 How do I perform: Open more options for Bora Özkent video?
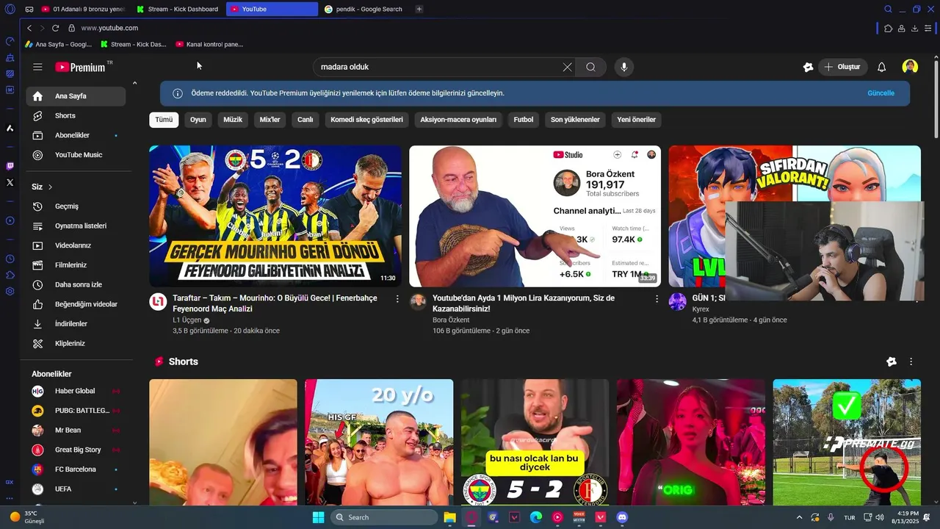point(657,299)
